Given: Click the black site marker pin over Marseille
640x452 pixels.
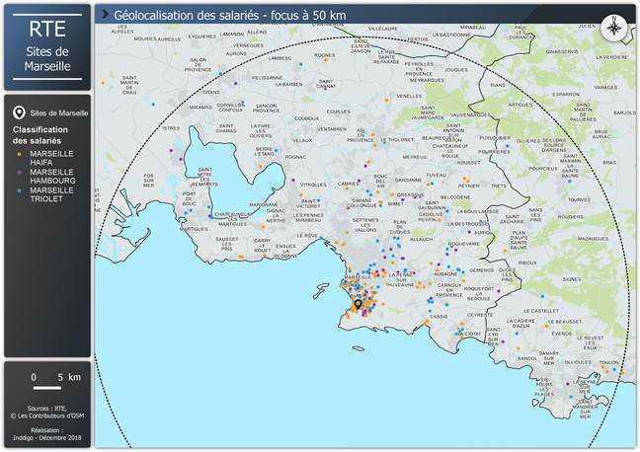Looking at the screenshot, I should [x=358, y=305].
